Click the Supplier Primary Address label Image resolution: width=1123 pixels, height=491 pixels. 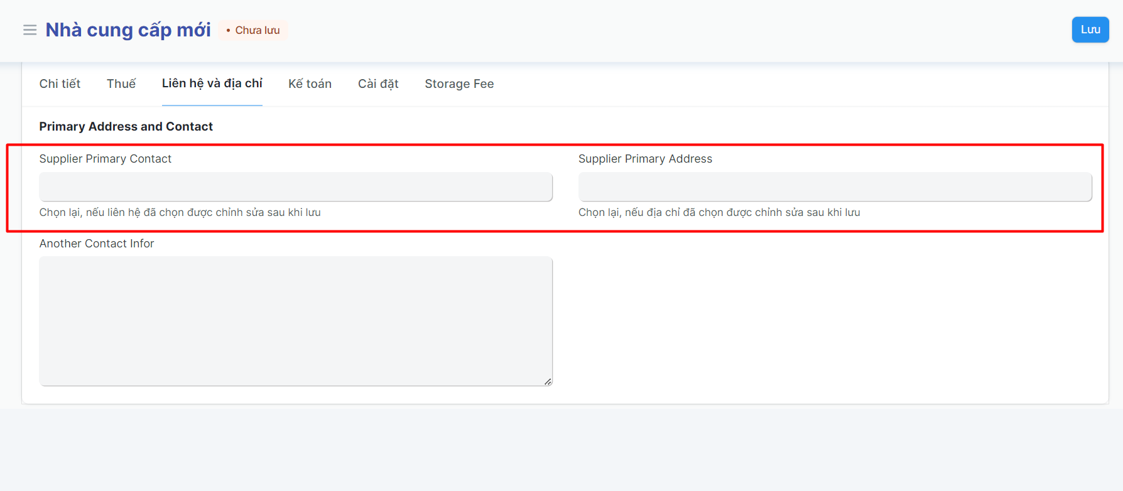645,159
